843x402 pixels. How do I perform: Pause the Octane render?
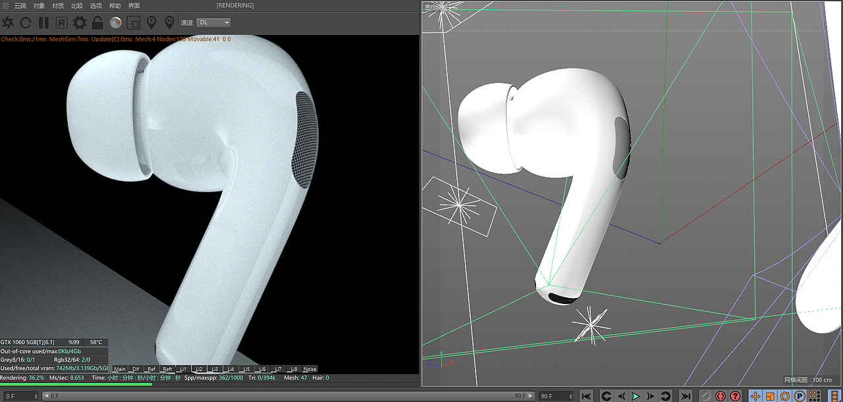click(x=43, y=22)
